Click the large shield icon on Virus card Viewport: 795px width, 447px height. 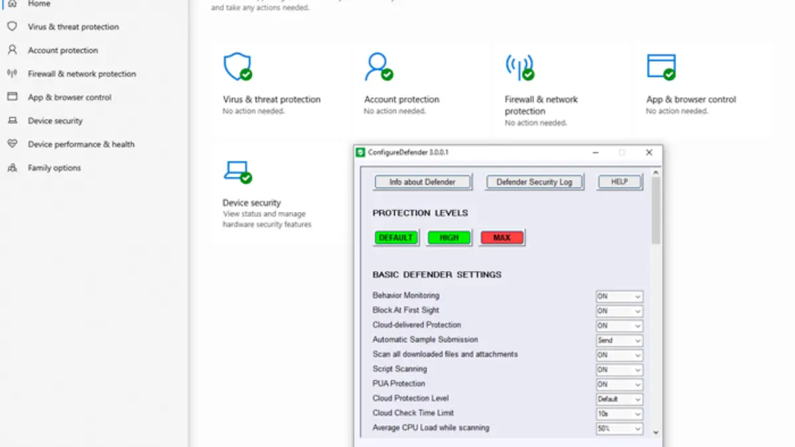tap(237, 67)
